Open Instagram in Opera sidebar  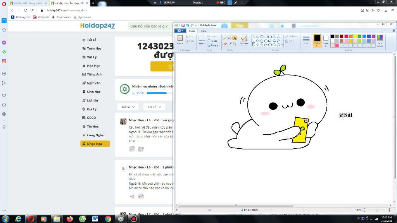4,61
